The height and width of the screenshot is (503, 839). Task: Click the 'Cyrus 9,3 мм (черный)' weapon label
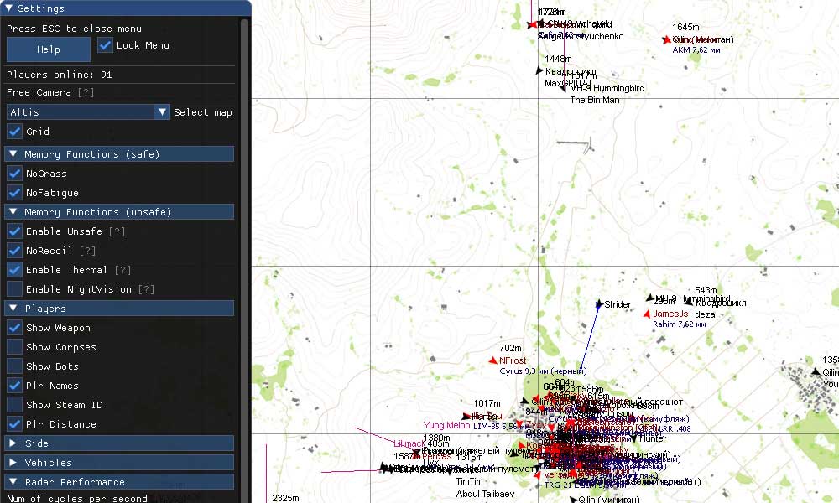point(543,371)
